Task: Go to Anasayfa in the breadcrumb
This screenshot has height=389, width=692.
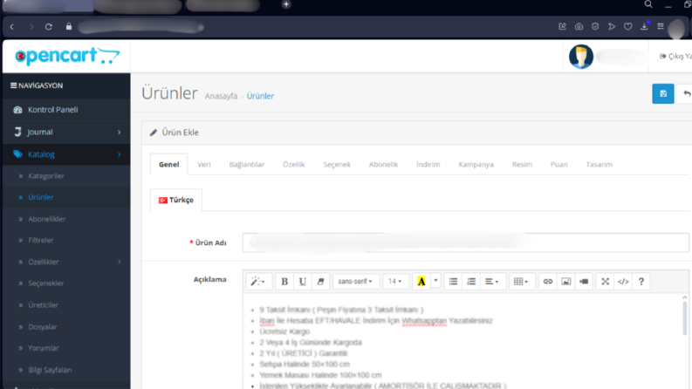Action: 221,96
